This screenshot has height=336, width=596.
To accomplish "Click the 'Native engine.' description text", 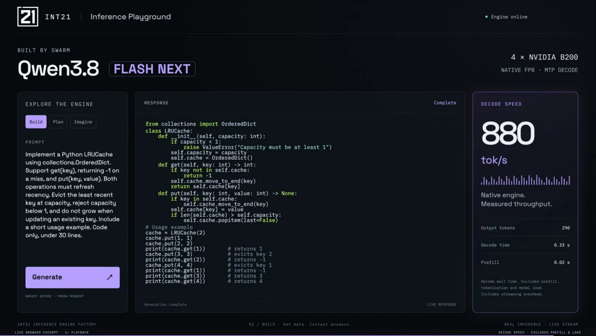I will pos(503,195).
